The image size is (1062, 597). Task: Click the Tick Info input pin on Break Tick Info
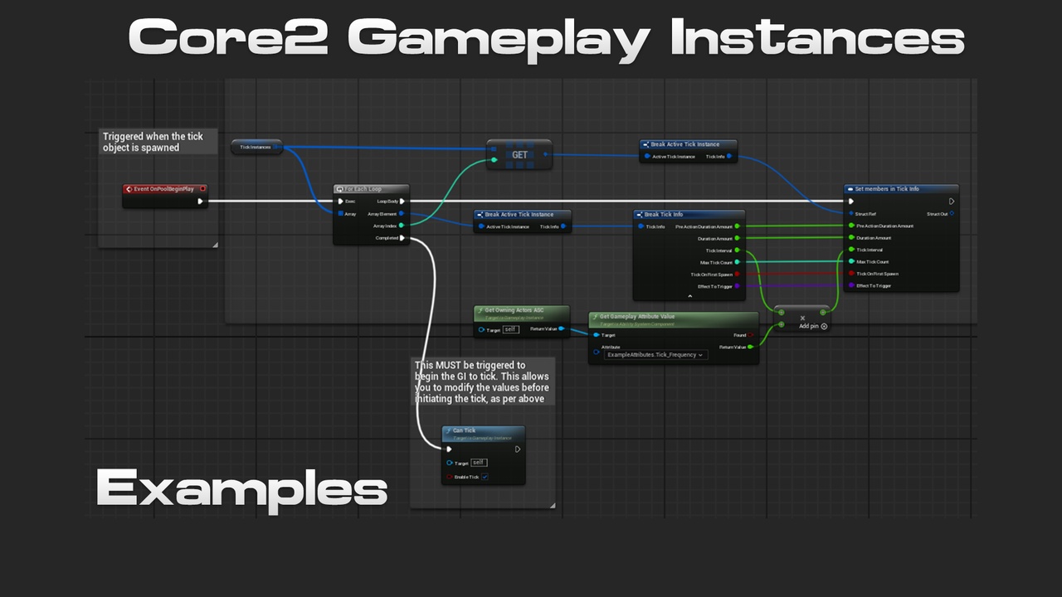point(641,226)
